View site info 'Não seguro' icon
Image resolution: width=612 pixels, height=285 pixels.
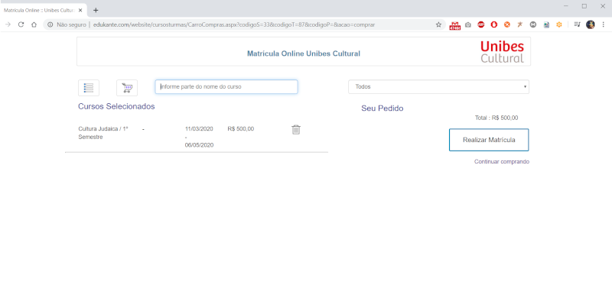[50, 24]
